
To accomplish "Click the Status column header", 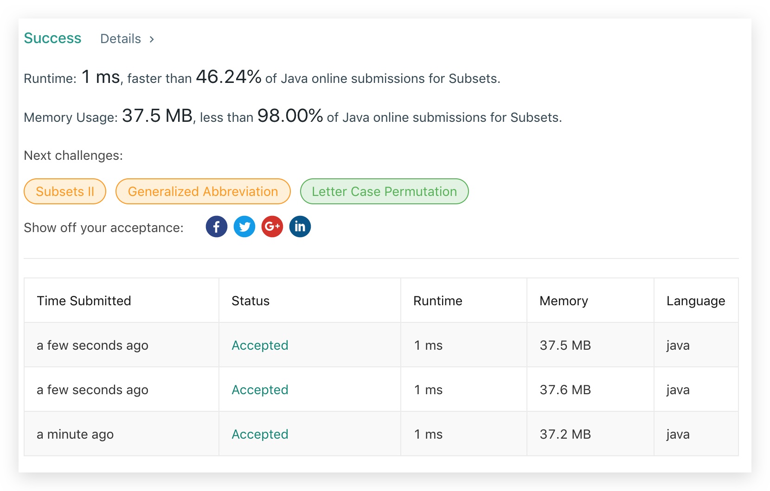I will click(x=250, y=301).
